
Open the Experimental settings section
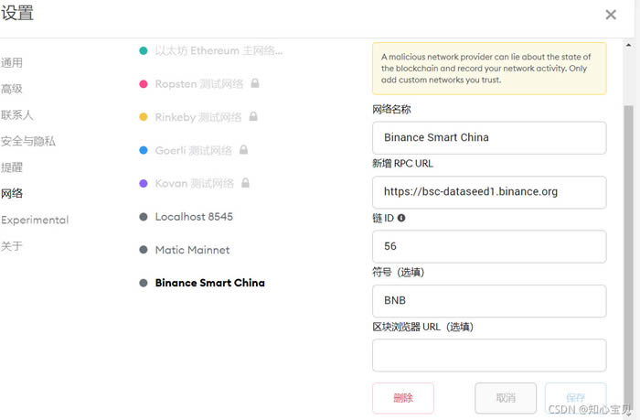35,220
